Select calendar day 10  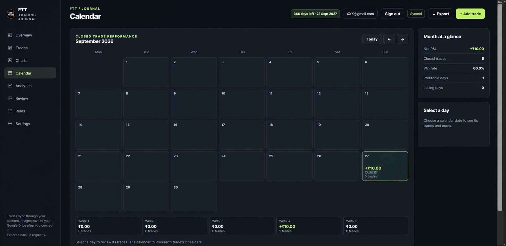click(242, 103)
